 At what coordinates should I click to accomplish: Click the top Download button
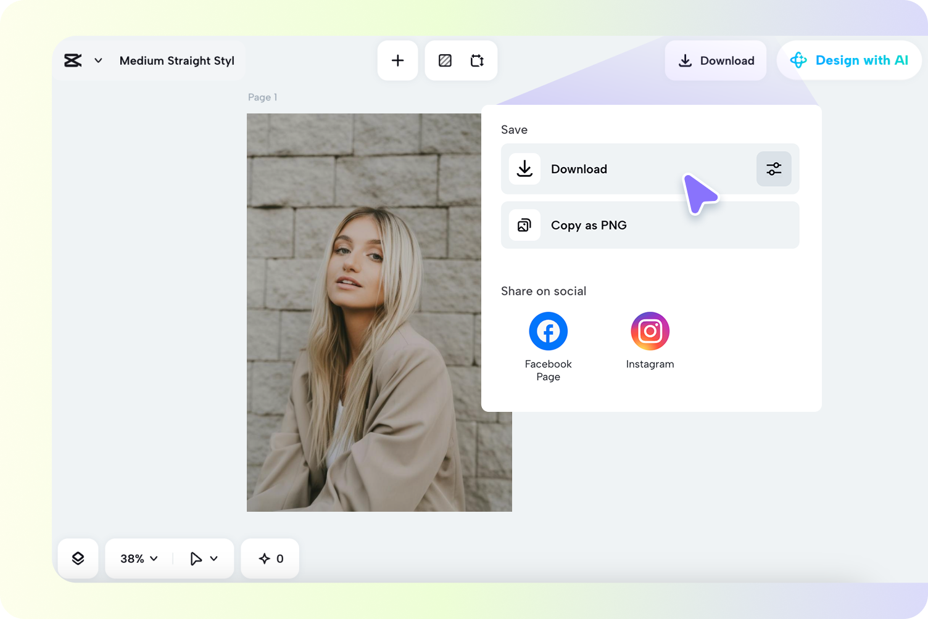coord(716,60)
